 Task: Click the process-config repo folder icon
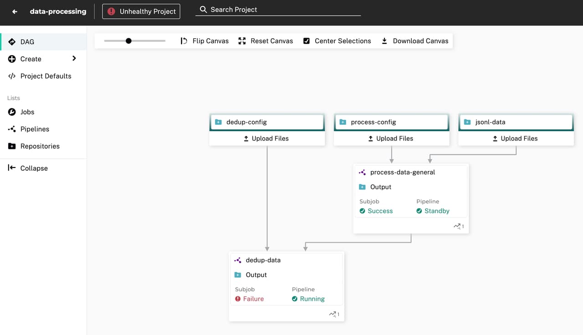(343, 122)
